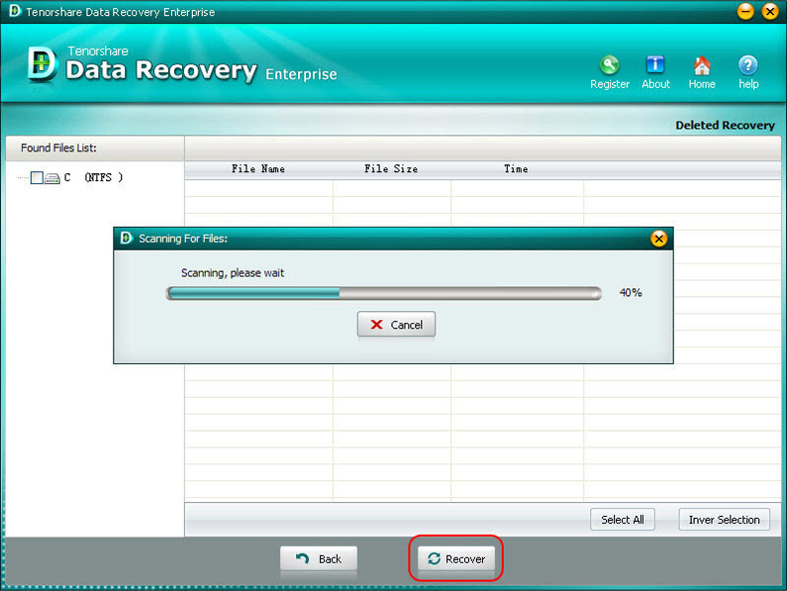787x591 pixels.
Task: Close the Scanning For Files dialog
Action: [658, 239]
